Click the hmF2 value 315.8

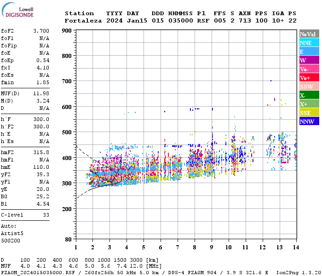[x=41, y=152]
